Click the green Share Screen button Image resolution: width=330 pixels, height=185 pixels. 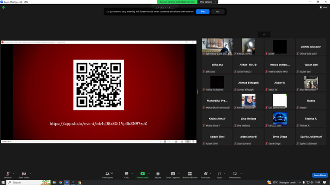tap(142, 175)
